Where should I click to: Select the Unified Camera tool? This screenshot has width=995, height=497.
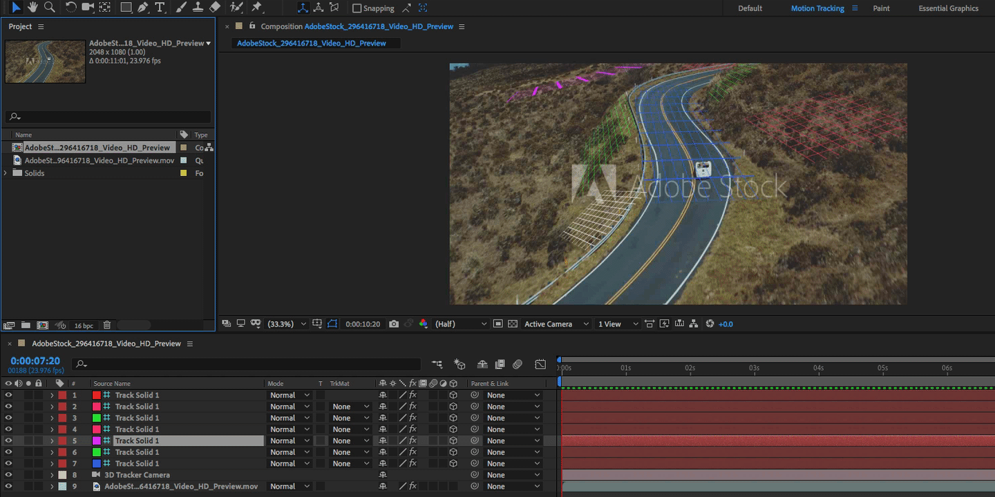click(x=88, y=7)
